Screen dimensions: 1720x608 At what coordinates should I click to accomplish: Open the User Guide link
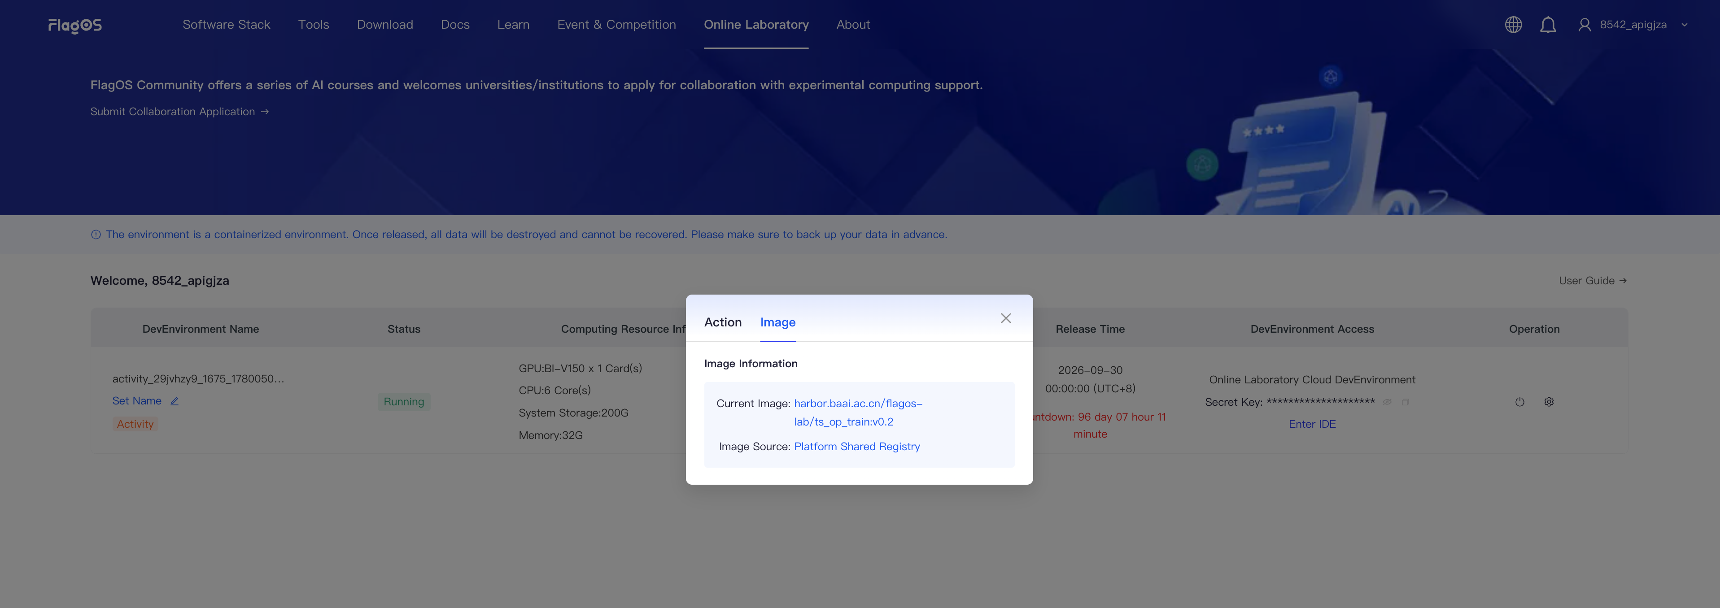(x=1592, y=280)
